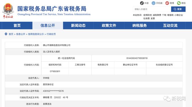The image size is (192, 107).
Task: Click the label 行政处罚决定文书号
Action: click(29, 97)
